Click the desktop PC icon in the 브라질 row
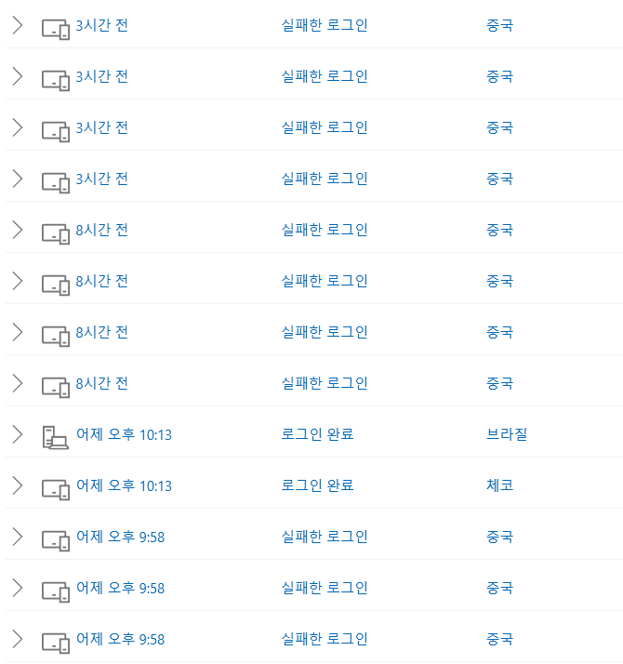This screenshot has width=623, height=664. [x=56, y=435]
